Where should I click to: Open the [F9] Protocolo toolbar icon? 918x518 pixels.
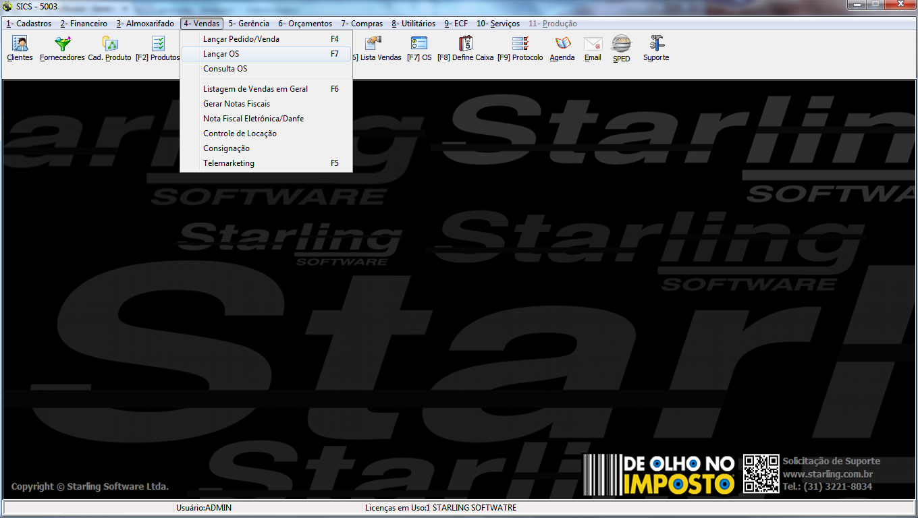[520, 49]
